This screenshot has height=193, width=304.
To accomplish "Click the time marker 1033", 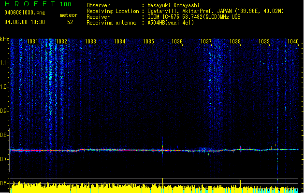I will pos(90,41).
